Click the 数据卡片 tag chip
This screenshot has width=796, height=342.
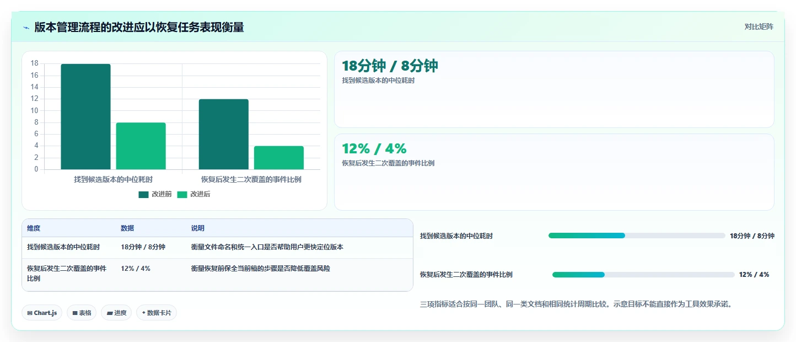157,313
